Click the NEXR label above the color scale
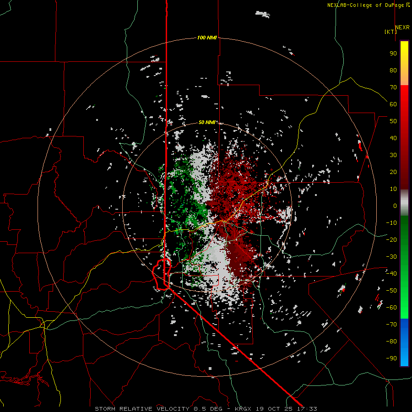The height and width of the screenshot is (412, 412). pyautogui.click(x=402, y=27)
